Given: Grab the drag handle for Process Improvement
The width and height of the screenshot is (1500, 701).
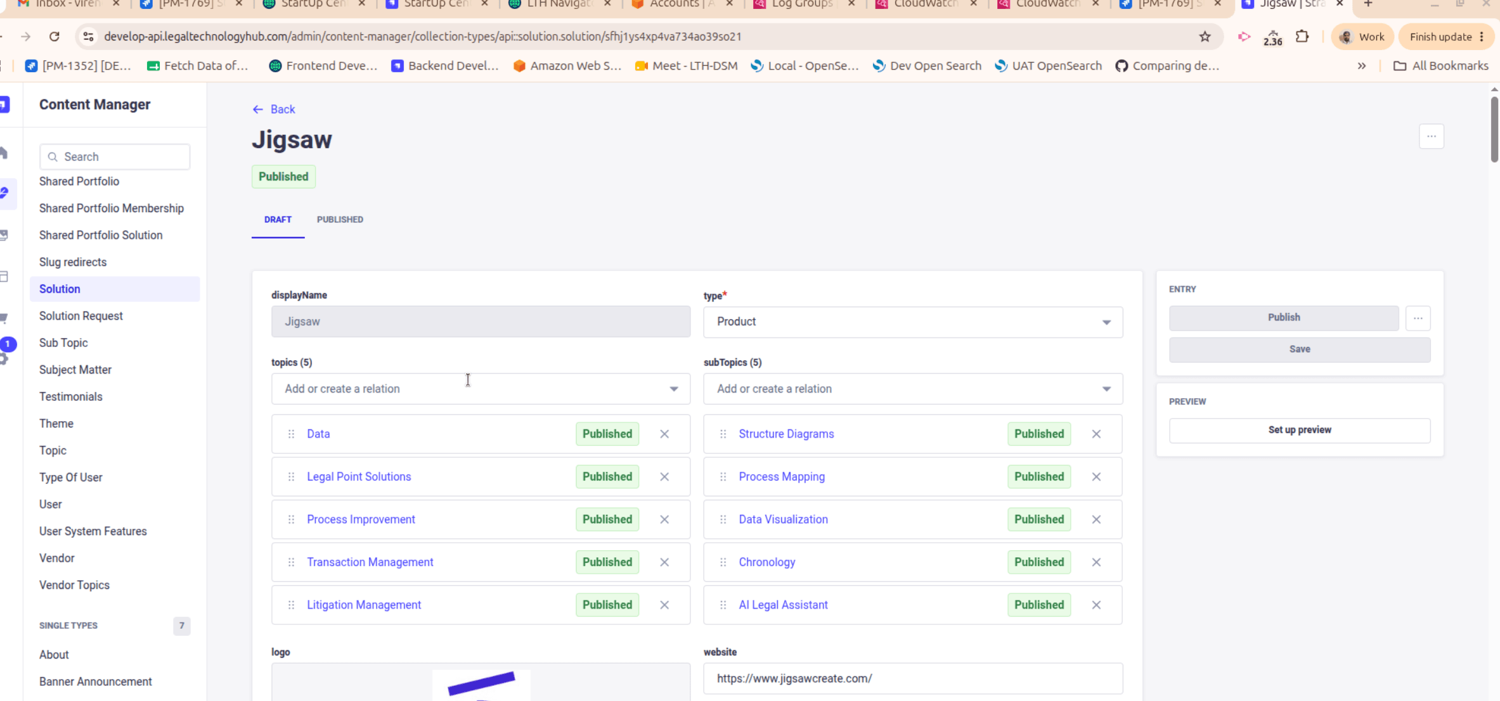Looking at the screenshot, I should pos(291,519).
